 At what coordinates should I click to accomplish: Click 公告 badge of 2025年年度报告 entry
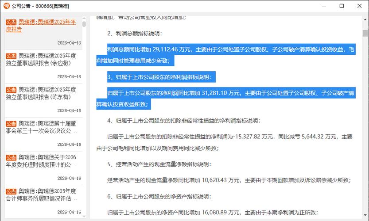click(11, 22)
